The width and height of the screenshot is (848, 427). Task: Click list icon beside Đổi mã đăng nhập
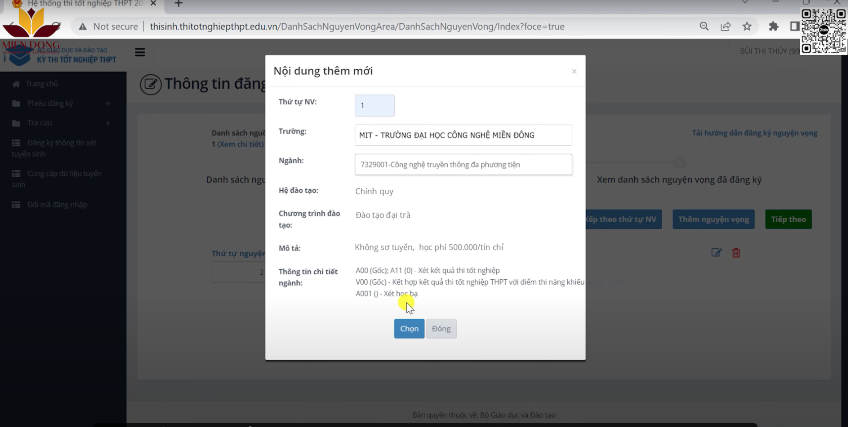pyautogui.click(x=16, y=205)
